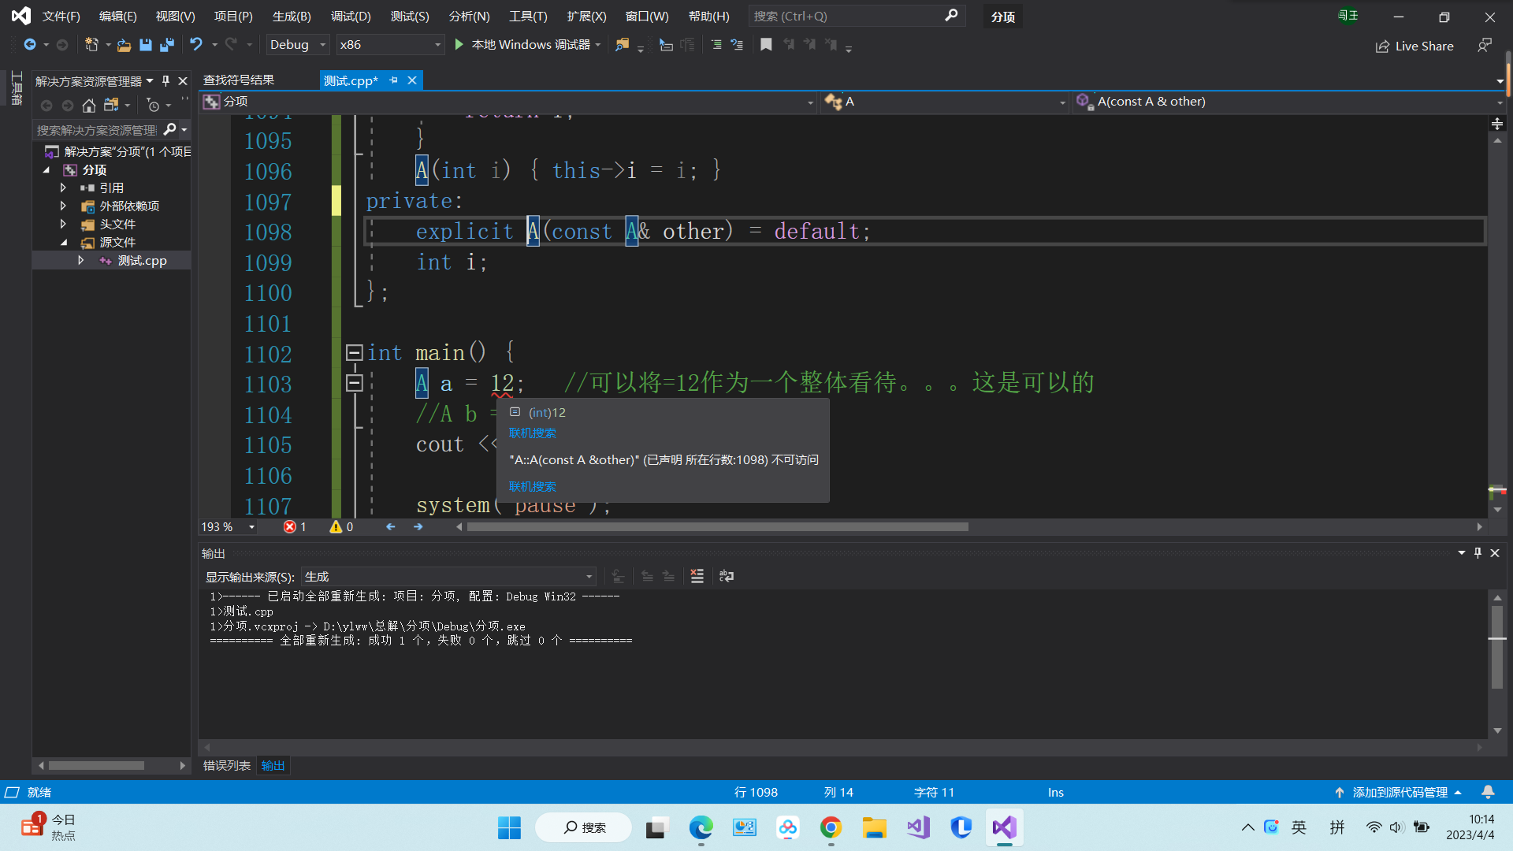This screenshot has width=1513, height=851.
Task: Collapse the main() function code block
Action: click(x=354, y=353)
